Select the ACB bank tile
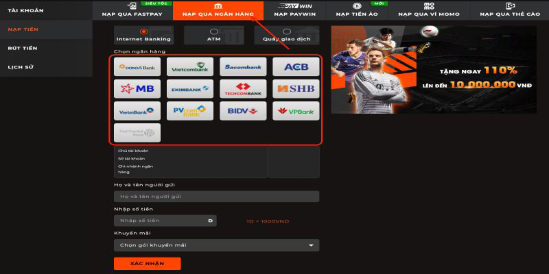The image size is (549, 274). click(x=296, y=67)
